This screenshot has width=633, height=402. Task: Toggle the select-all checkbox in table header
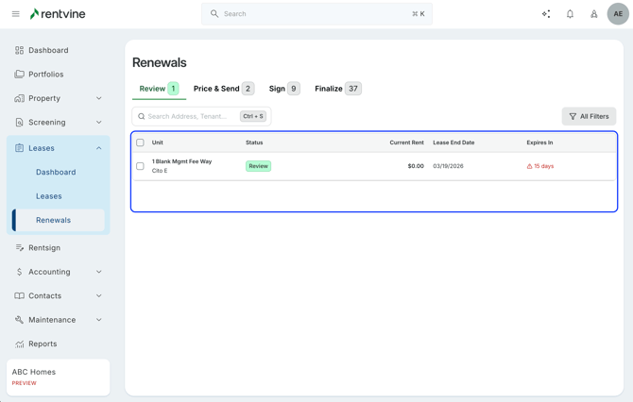click(x=141, y=142)
